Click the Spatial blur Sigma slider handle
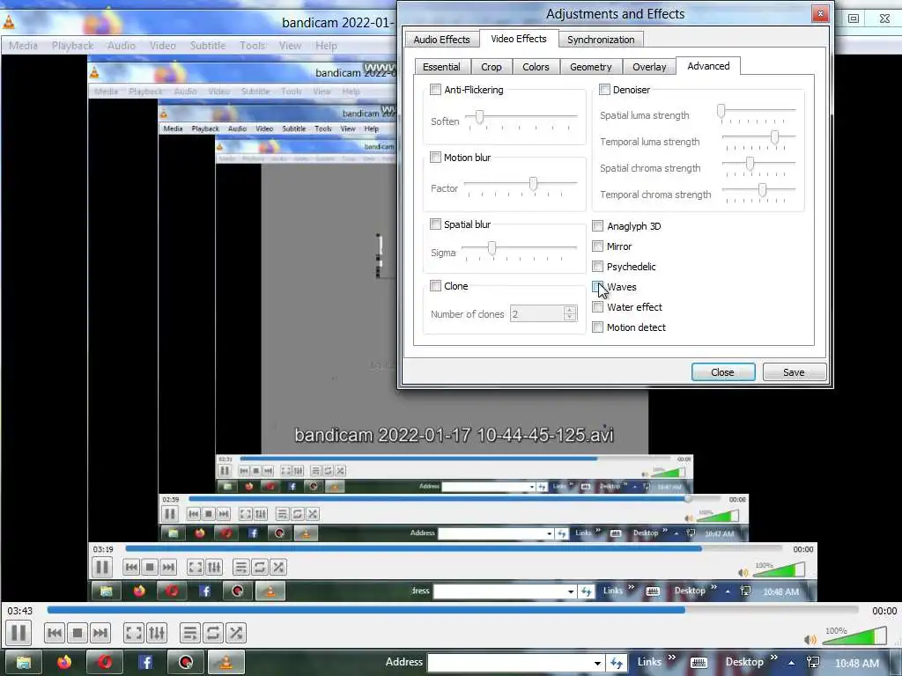This screenshot has height=676, width=902. tap(492, 247)
